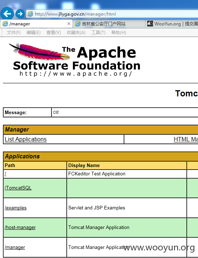The height and width of the screenshot is (258, 198).
Task: Click the WooYun tab favicon
Action: (x=150, y=24)
